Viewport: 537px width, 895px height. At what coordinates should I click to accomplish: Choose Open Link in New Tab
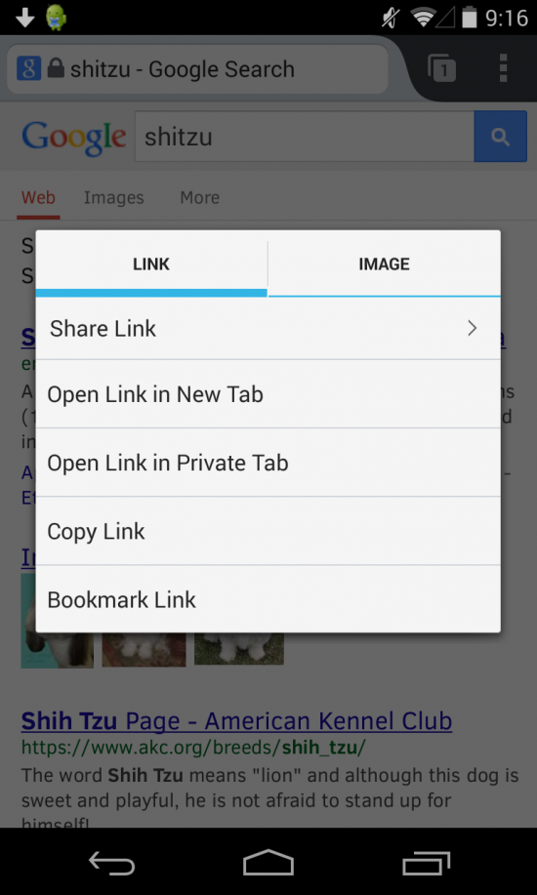pos(268,394)
